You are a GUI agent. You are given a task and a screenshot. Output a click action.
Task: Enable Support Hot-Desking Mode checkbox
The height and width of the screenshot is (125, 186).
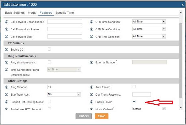click(49, 101)
